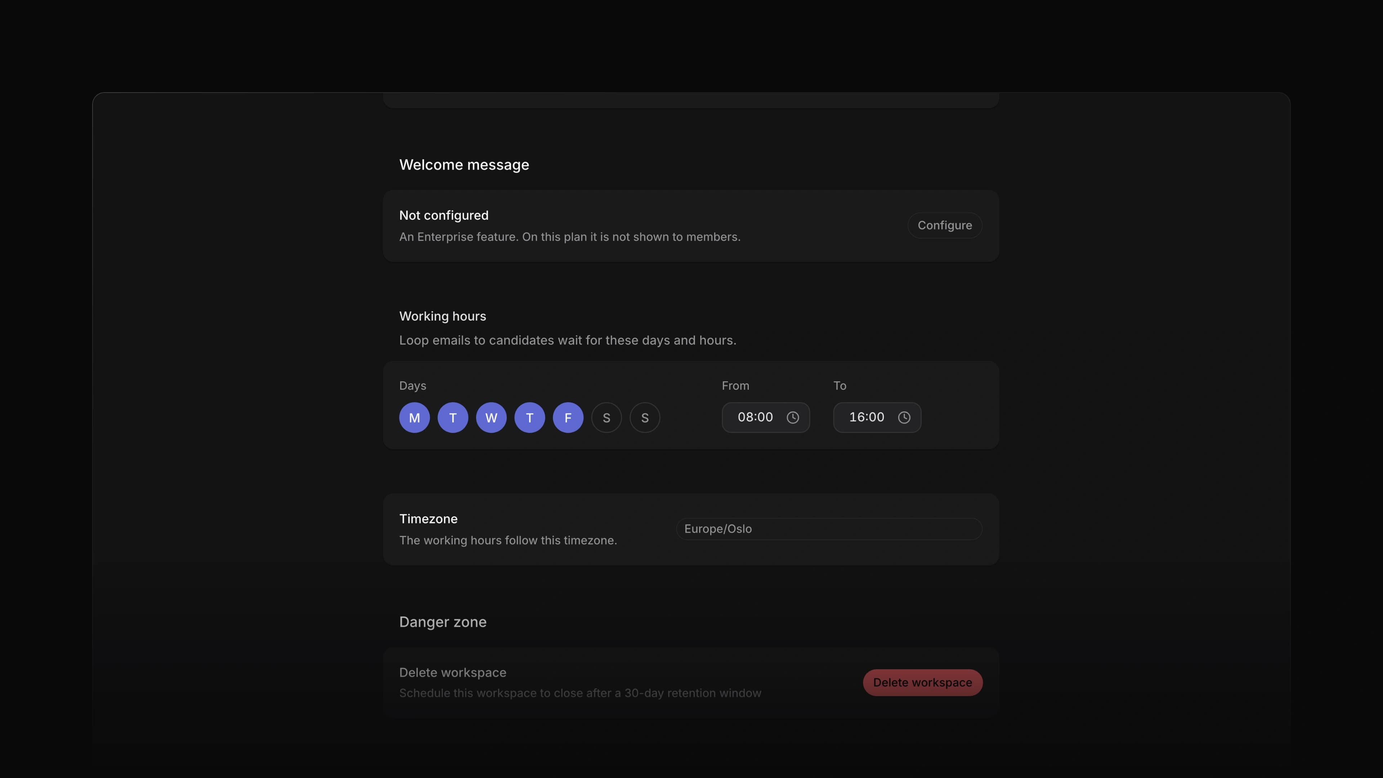Screen dimensions: 1383x778
Task: Click the Danger zone section heading
Action: click(x=443, y=622)
